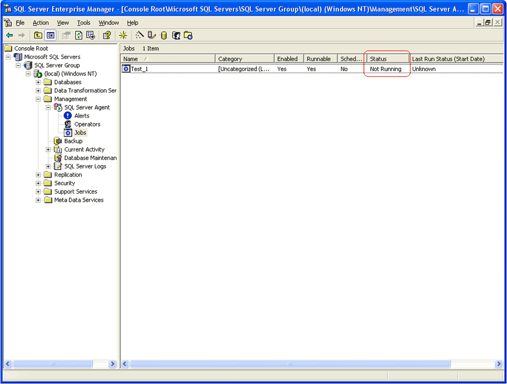Select the SQL Server Logs icon
Screen dimensions: 507x384
click(x=58, y=166)
